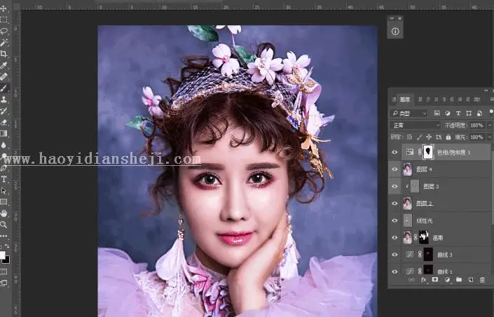Add a layer mask
Screen dimensions: 494x317
(435, 280)
